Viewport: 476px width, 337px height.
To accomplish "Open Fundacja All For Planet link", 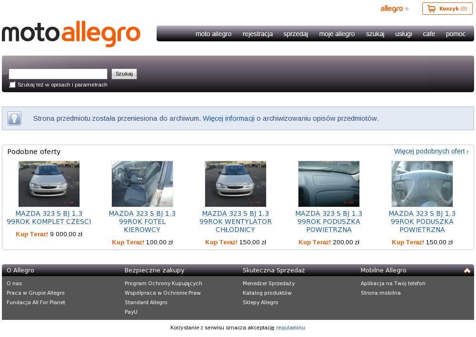I will click(36, 302).
